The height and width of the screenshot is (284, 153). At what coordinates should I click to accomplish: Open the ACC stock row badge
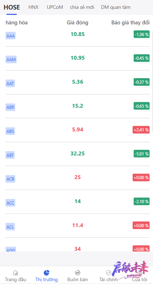(x=10, y=203)
